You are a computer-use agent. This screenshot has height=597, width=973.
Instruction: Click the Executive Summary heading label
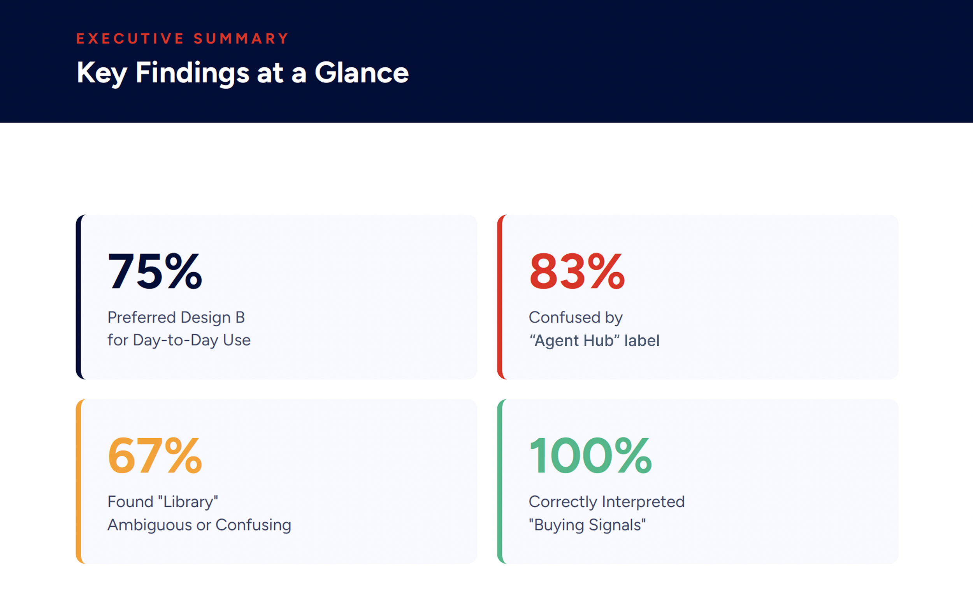[x=182, y=38]
